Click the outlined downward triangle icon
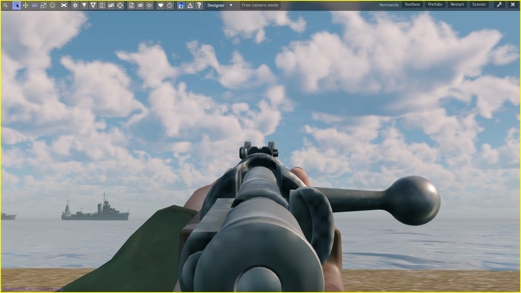521x293 pixels. [x=93, y=5]
